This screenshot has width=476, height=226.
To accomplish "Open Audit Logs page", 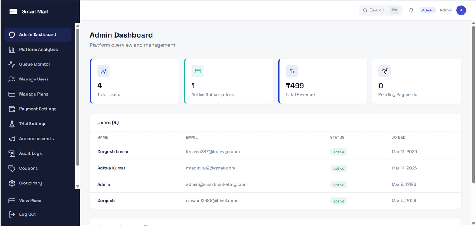I will (38, 153).
